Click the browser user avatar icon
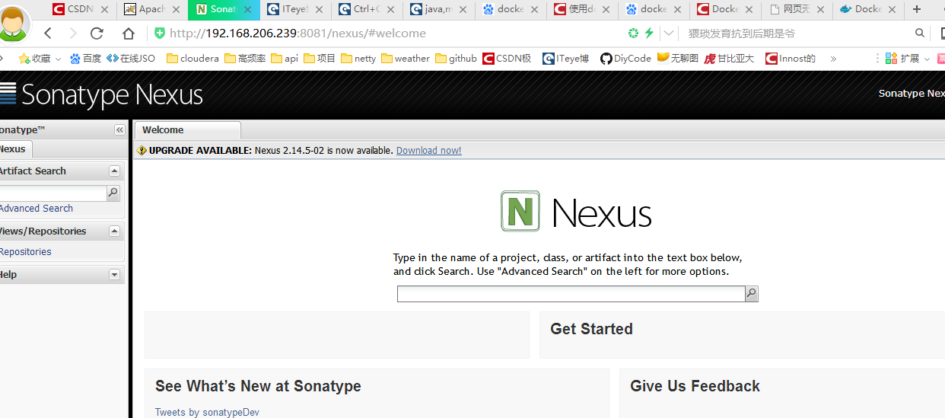The width and height of the screenshot is (945, 418). (x=12, y=25)
